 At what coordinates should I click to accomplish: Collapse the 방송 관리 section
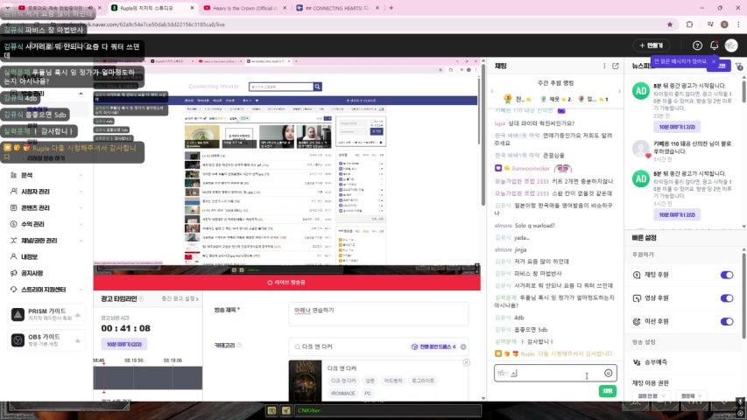click(81, 94)
